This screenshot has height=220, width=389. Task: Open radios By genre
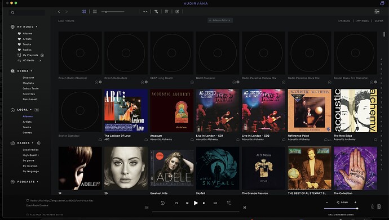[29, 160]
